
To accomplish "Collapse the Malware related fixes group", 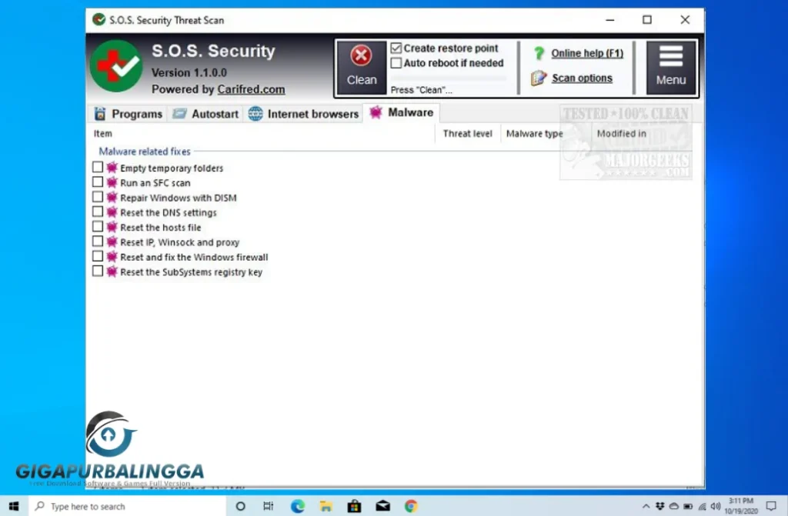I will (x=143, y=151).
